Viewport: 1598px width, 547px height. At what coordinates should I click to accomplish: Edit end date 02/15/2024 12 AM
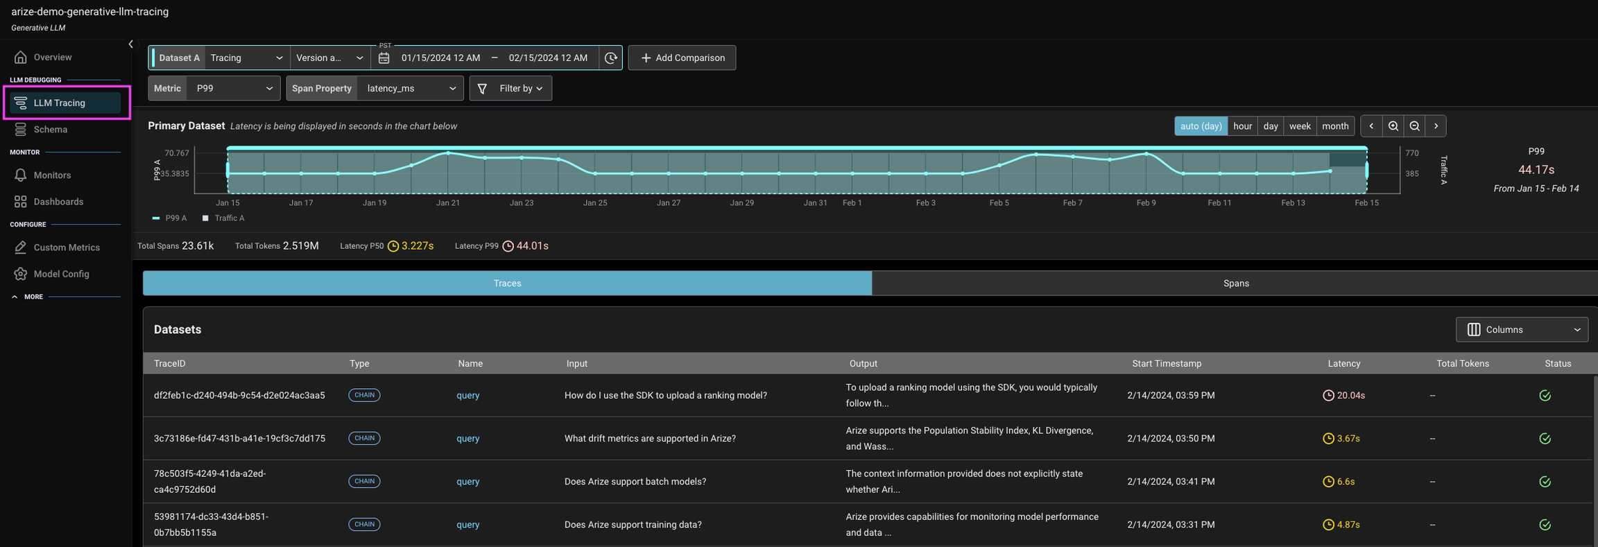tap(548, 58)
